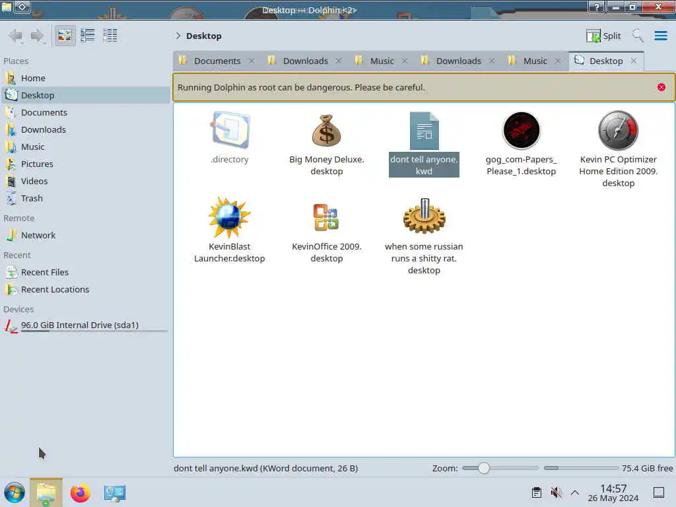Select Kevin PC Optimizer gauge icon

(618, 130)
